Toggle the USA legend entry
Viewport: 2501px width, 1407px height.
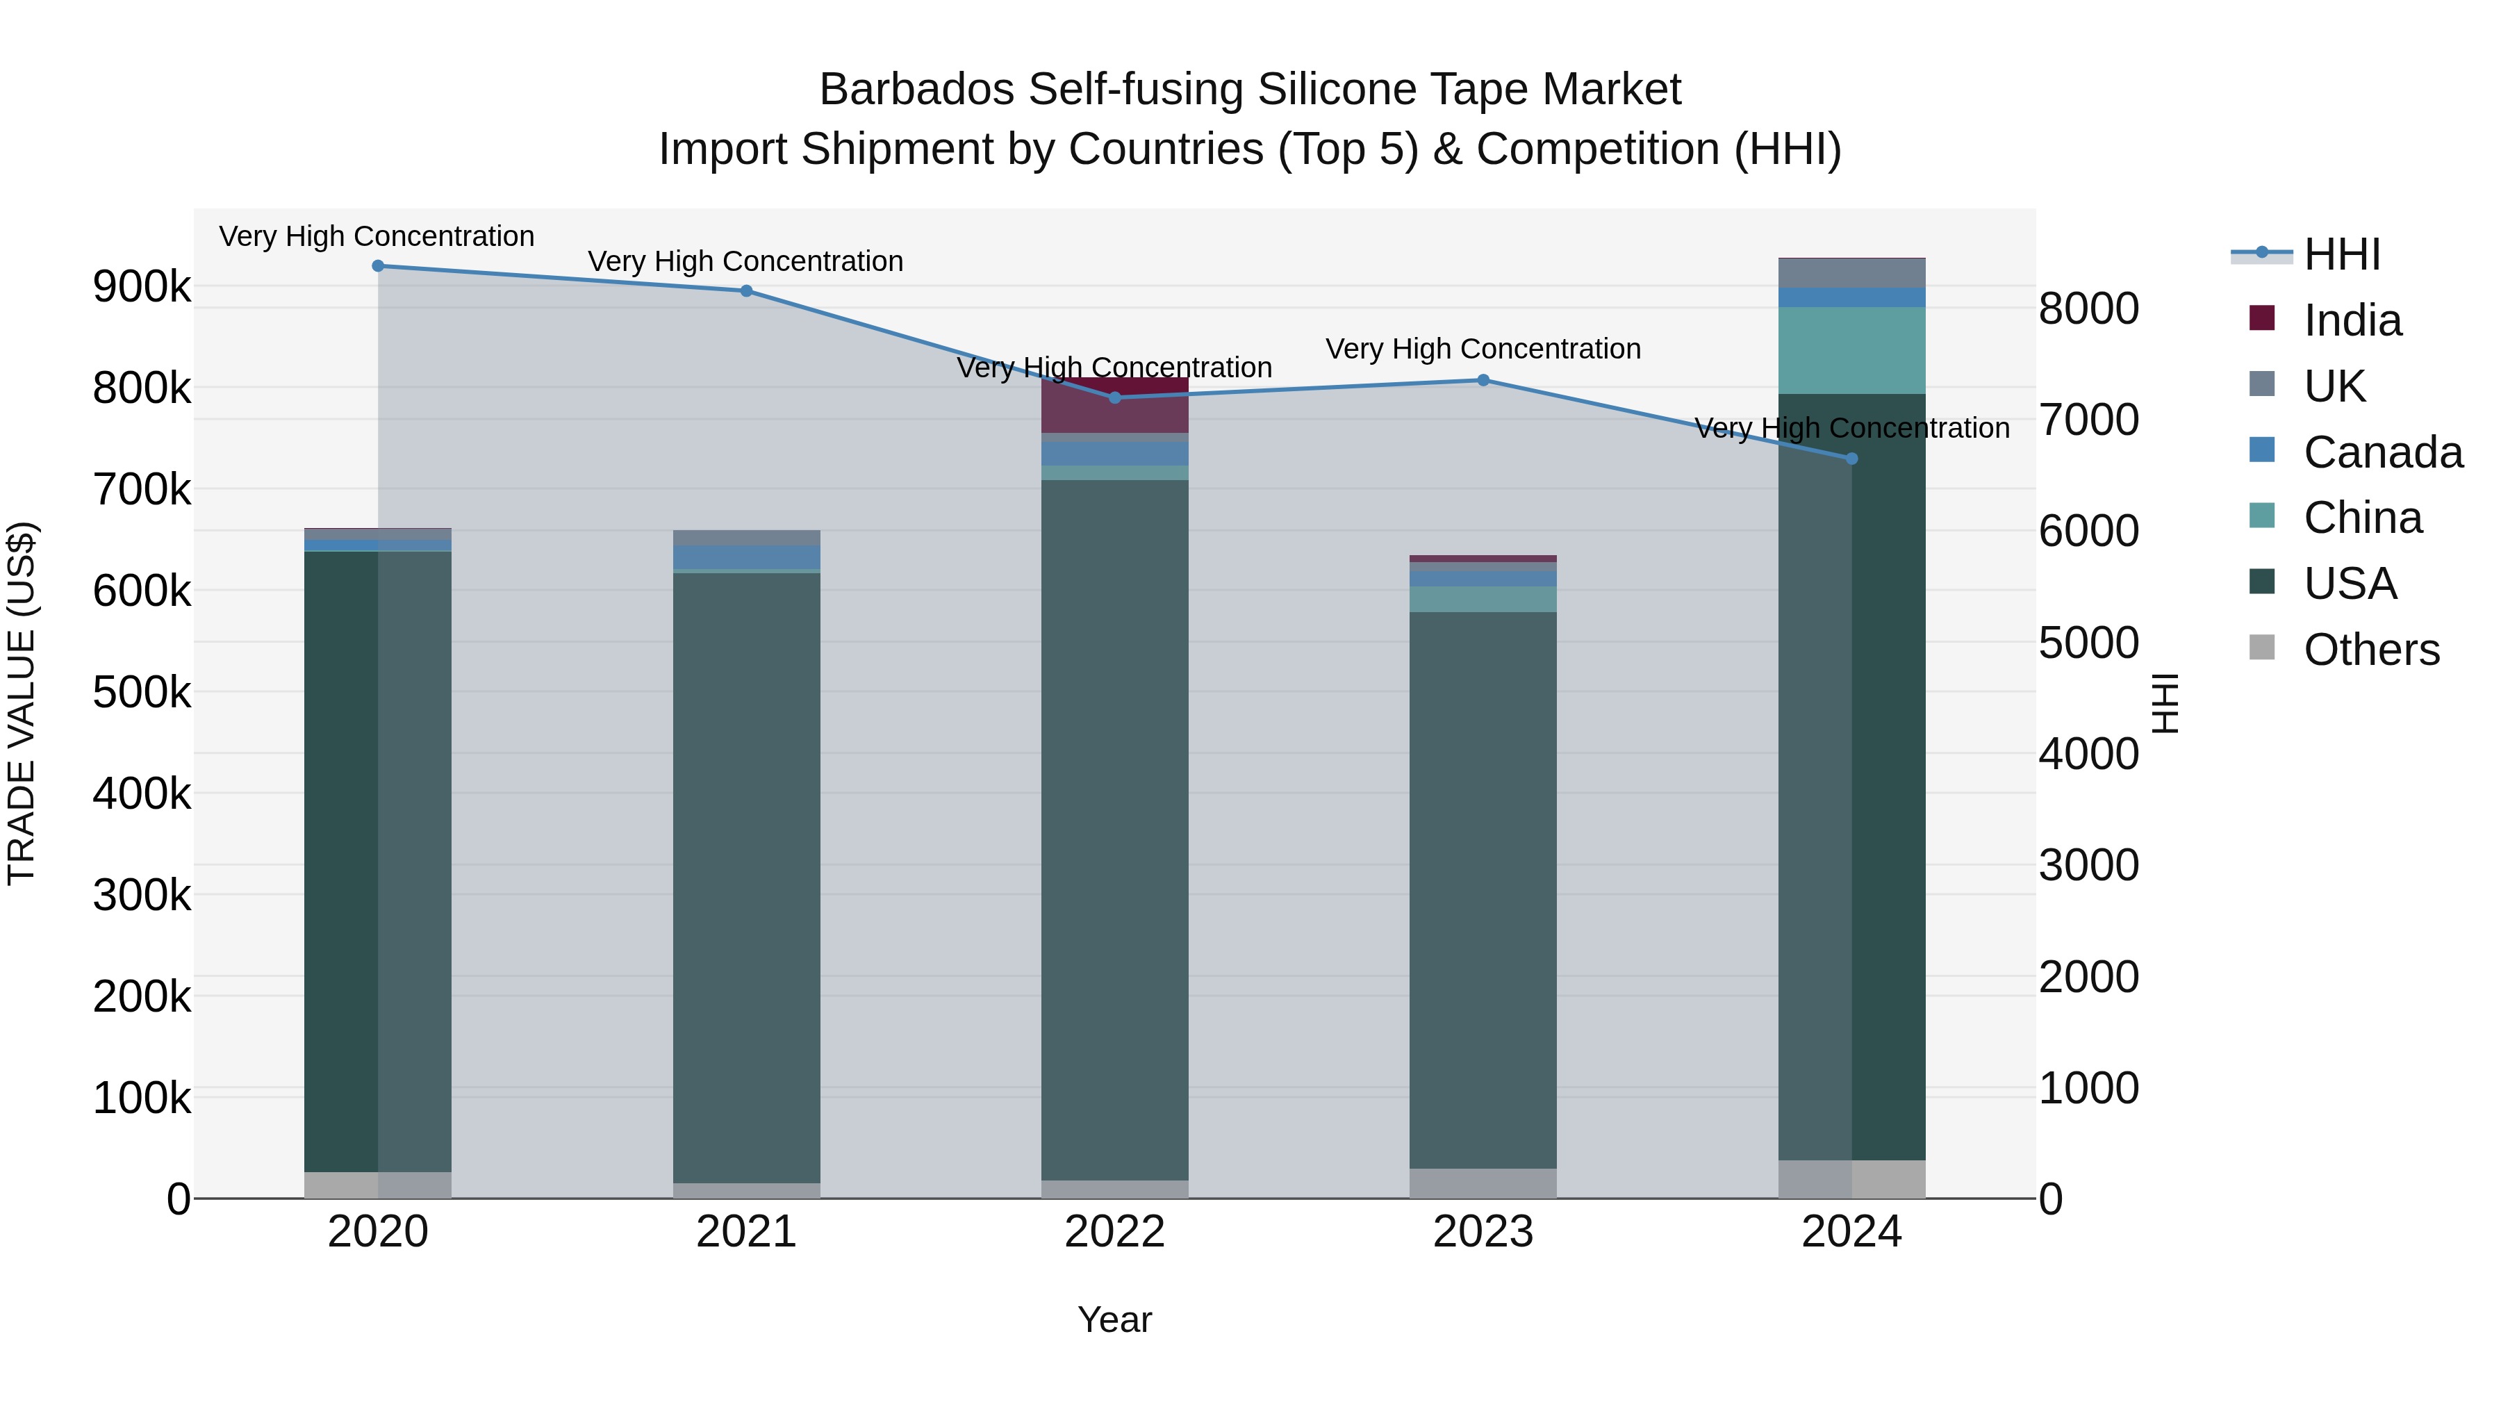coord(2323,584)
